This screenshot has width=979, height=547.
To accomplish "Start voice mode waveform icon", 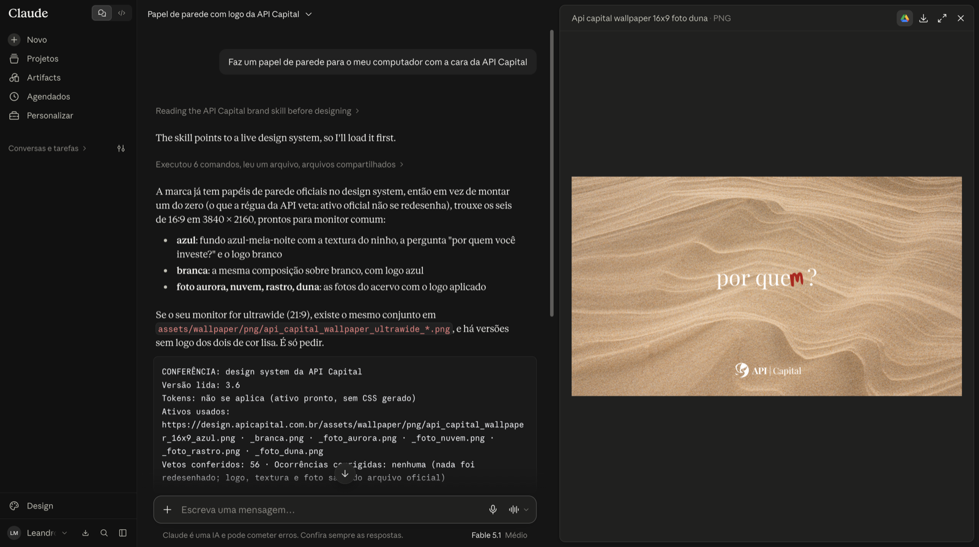I will pos(513,510).
